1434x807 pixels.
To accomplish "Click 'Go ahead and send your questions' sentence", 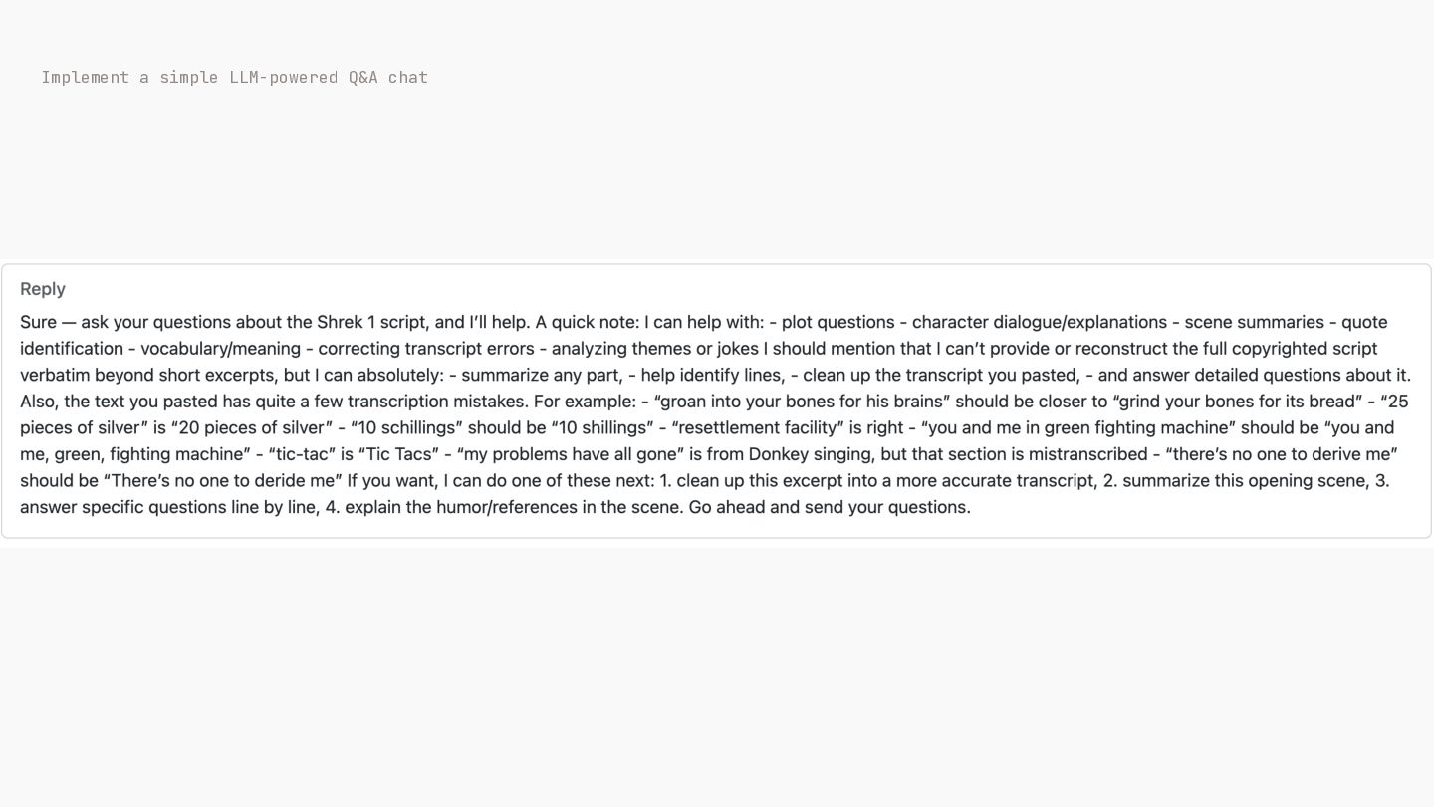I will pyautogui.click(x=830, y=507).
